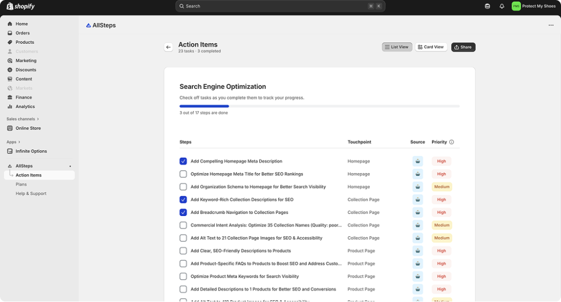This screenshot has width=561, height=302.
Task: Check Add Organization Schema to Homepage step
Action: pyautogui.click(x=183, y=187)
